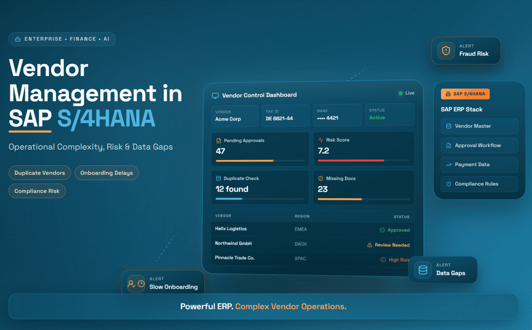Open the Fraud Risk alert card

(466, 51)
